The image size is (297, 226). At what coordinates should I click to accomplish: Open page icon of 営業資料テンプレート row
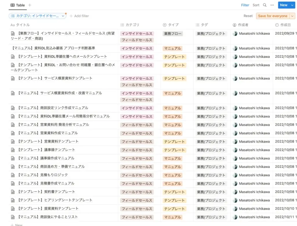(x=13, y=142)
